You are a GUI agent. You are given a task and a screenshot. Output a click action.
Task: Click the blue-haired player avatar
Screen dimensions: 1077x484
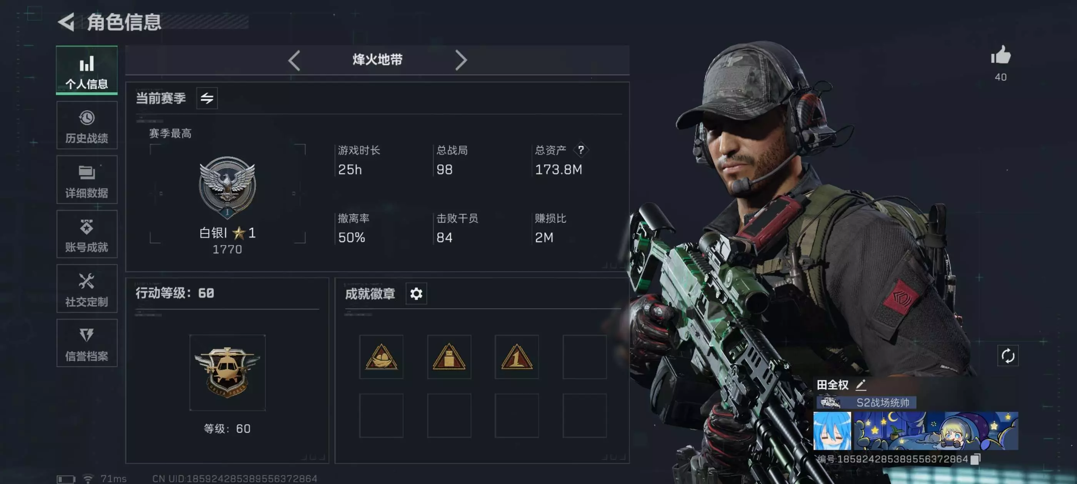click(x=832, y=431)
